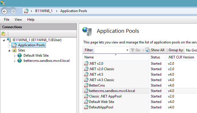Click the Create New Connection toolbar icon
This screenshot has width=197, height=113.
pyautogui.click(x=3, y=34)
